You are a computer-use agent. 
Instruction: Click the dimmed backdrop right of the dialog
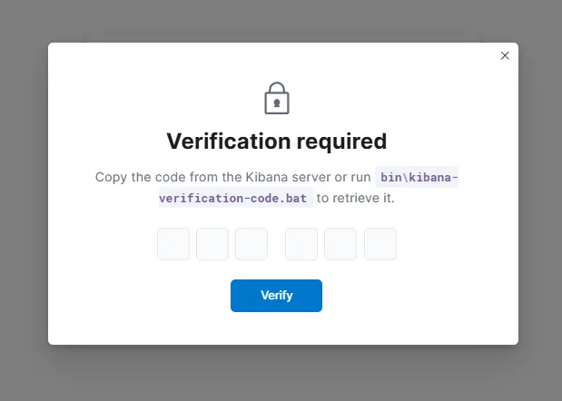540,200
